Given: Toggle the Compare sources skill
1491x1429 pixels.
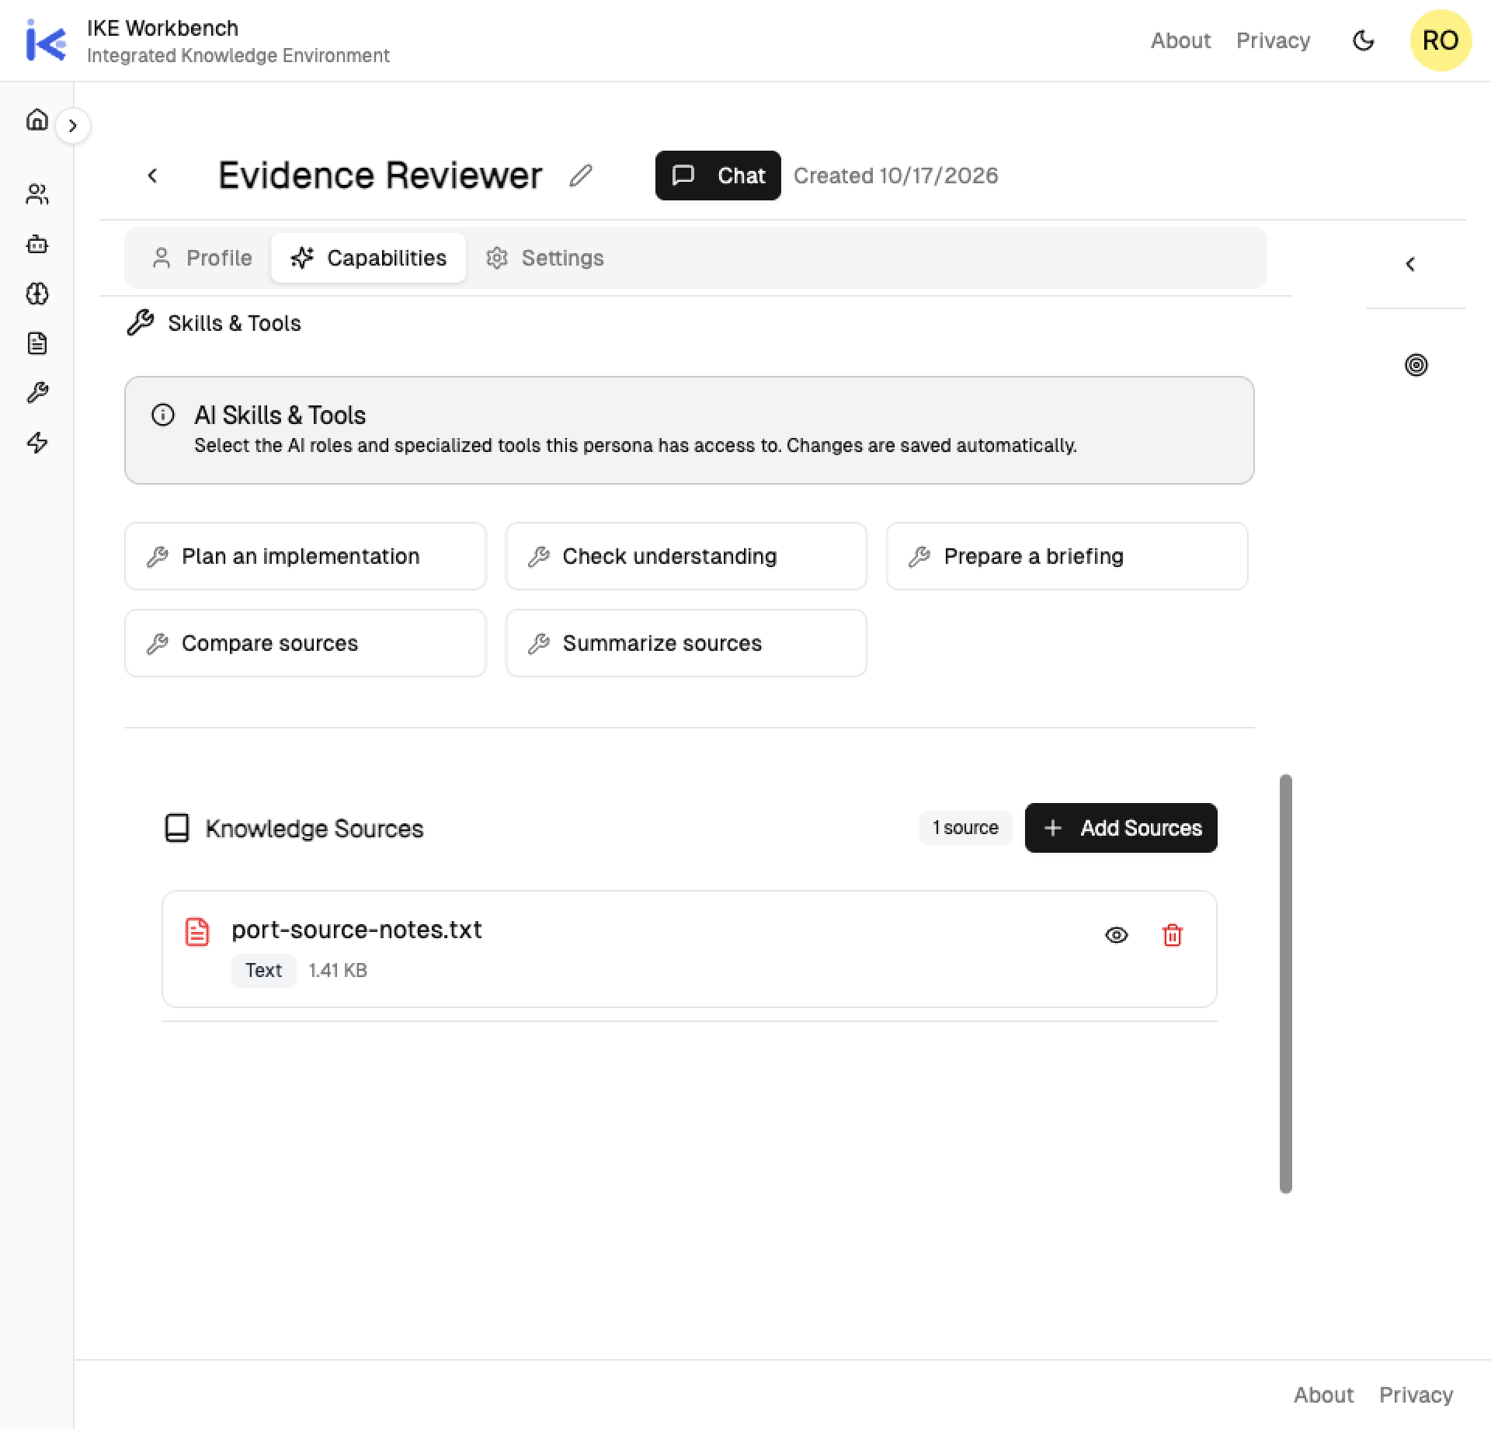Looking at the screenshot, I should tap(305, 643).
